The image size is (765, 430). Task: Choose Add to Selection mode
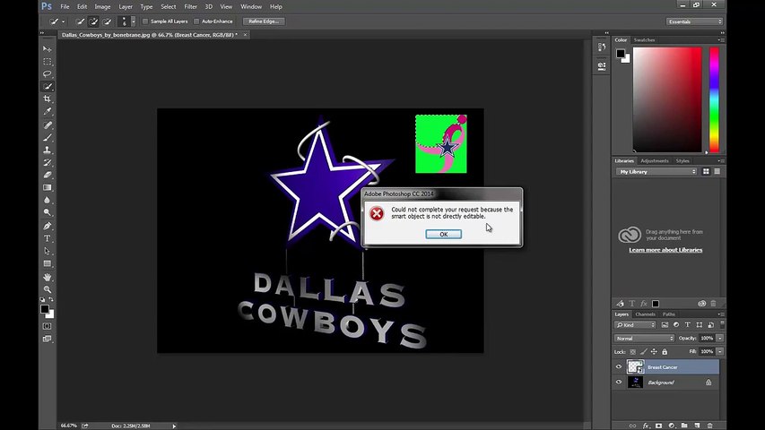click(x=93, y=21)
